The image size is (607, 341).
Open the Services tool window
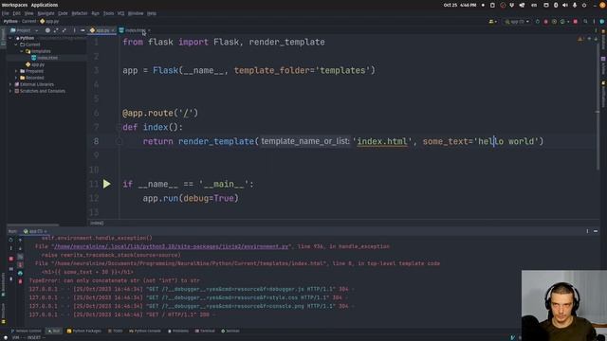click(230, 331)
